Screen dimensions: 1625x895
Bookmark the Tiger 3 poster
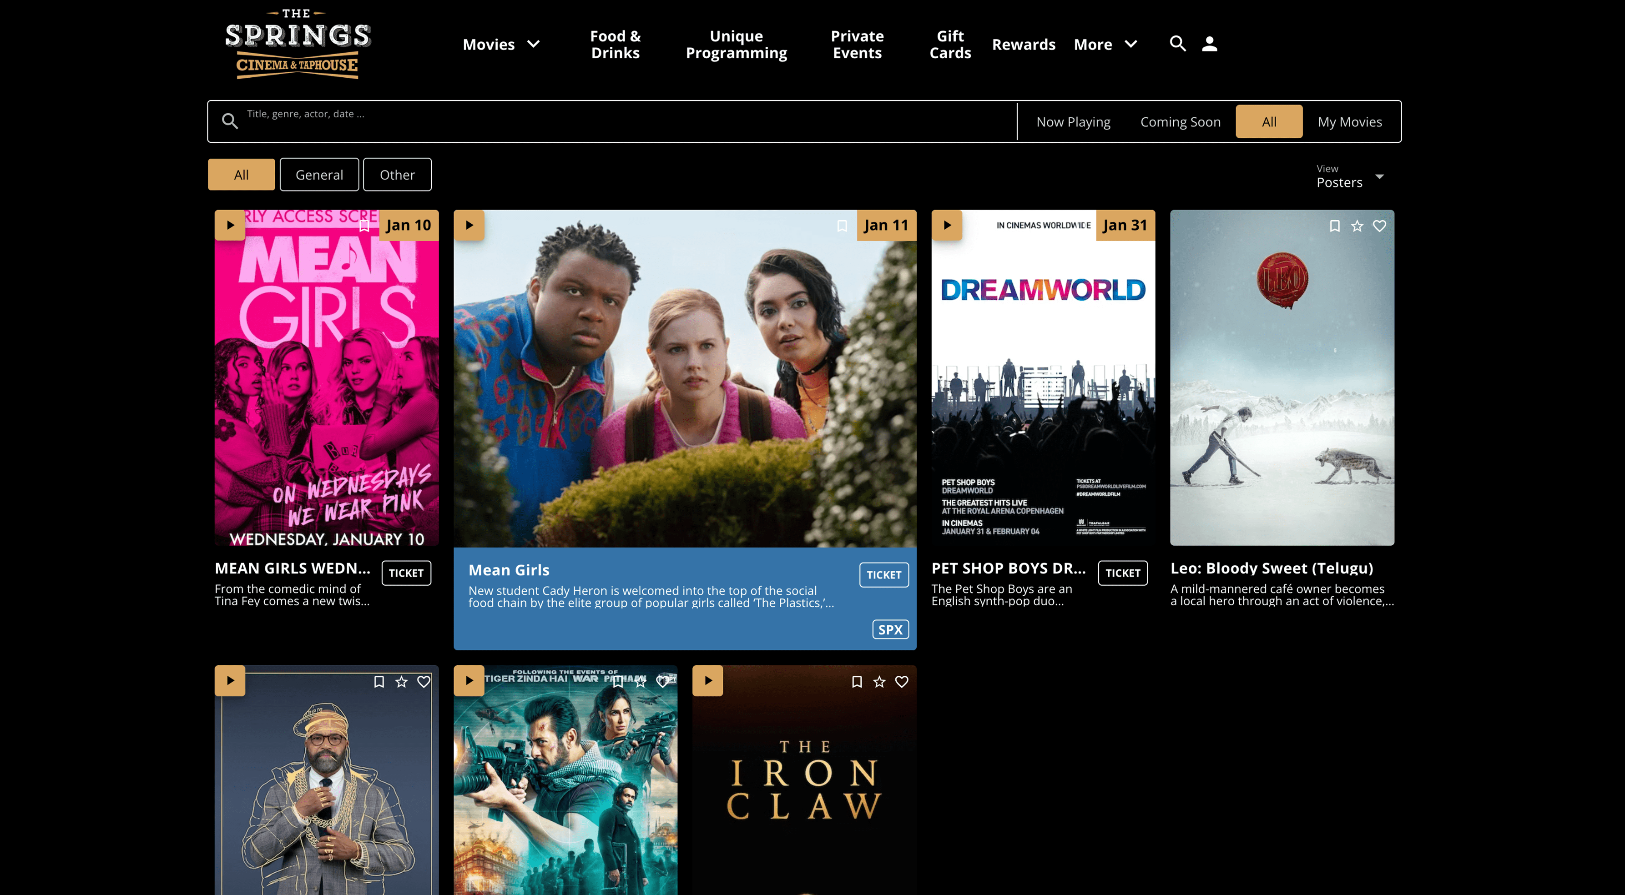[618, 682]
